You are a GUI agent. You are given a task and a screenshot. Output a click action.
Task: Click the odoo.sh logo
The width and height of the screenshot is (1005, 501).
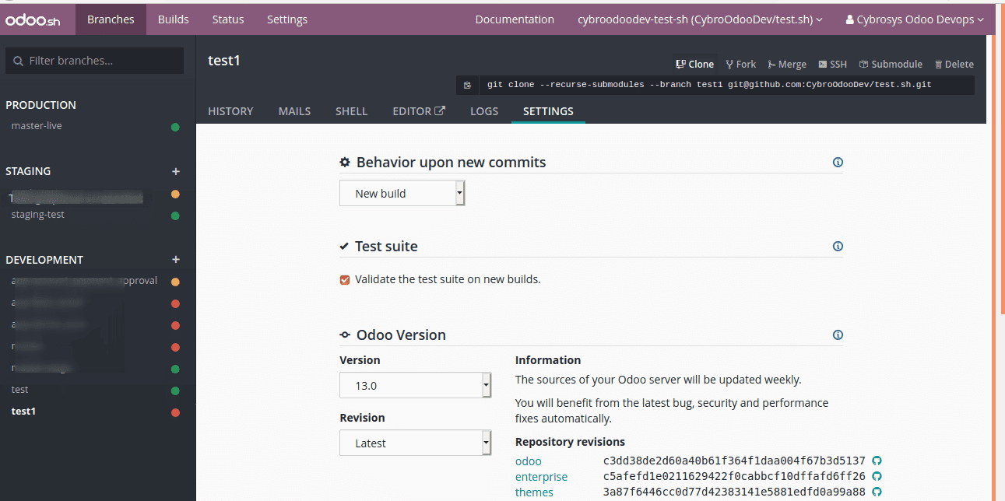coord(33,20)
